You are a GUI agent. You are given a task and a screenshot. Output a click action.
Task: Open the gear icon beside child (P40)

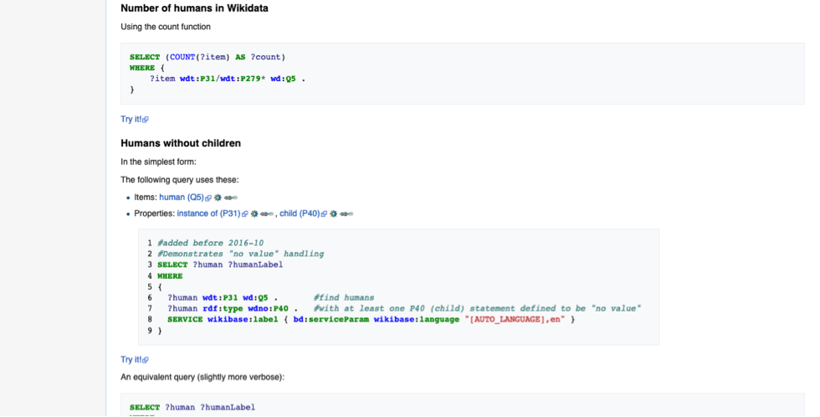coord(333,214)
